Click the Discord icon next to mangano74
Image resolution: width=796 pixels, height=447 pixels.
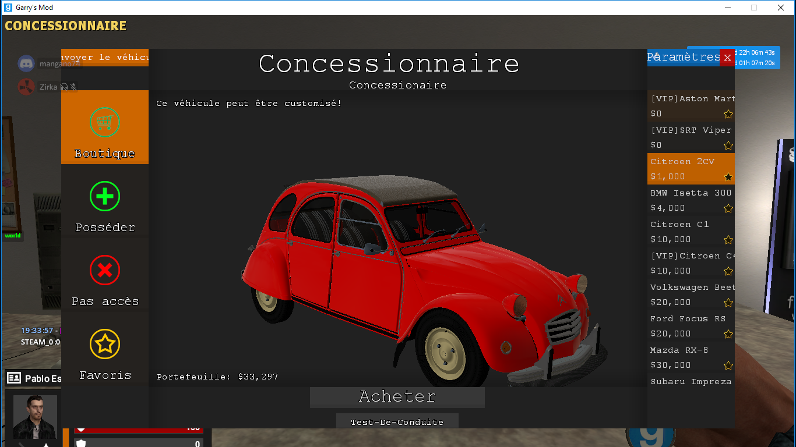26,63
